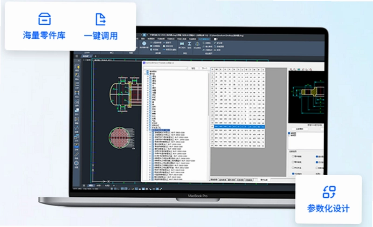The image size is (373, 227).
Task: Open the hexagon nut settings tool in left toolbar
Action: (76, 163)
